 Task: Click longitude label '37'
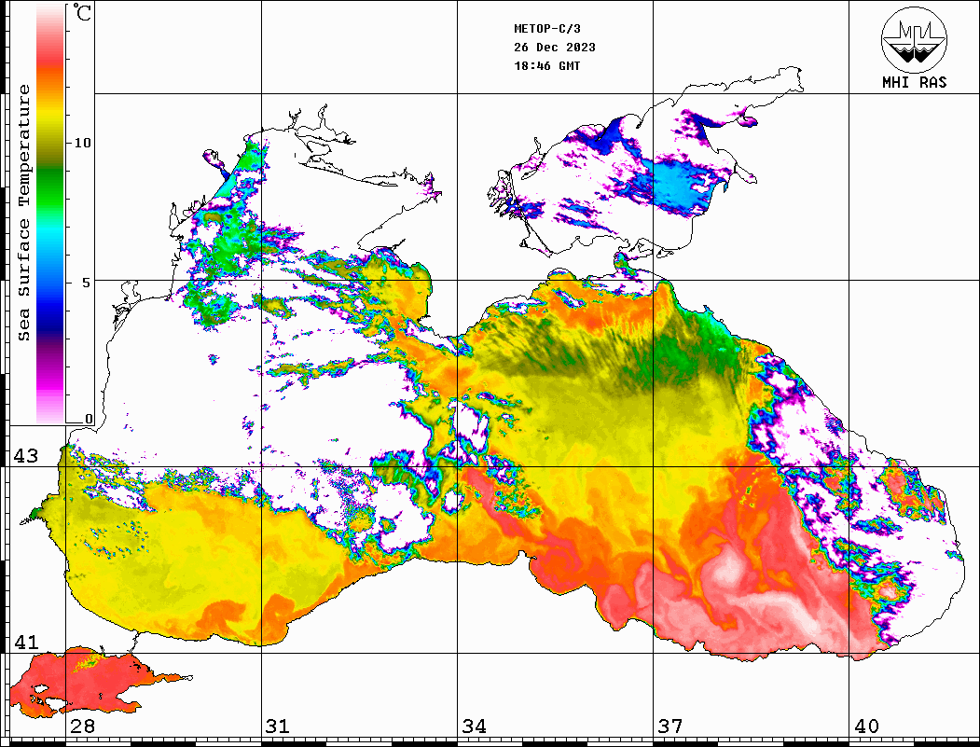670,726
